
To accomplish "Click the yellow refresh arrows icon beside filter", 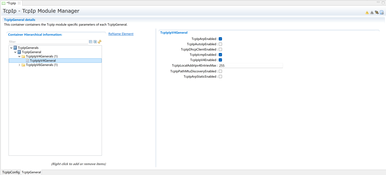I will (99, 42).
